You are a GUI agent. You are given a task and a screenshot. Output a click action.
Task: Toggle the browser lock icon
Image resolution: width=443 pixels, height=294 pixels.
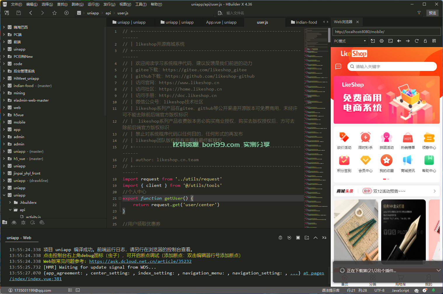point(425,41)
